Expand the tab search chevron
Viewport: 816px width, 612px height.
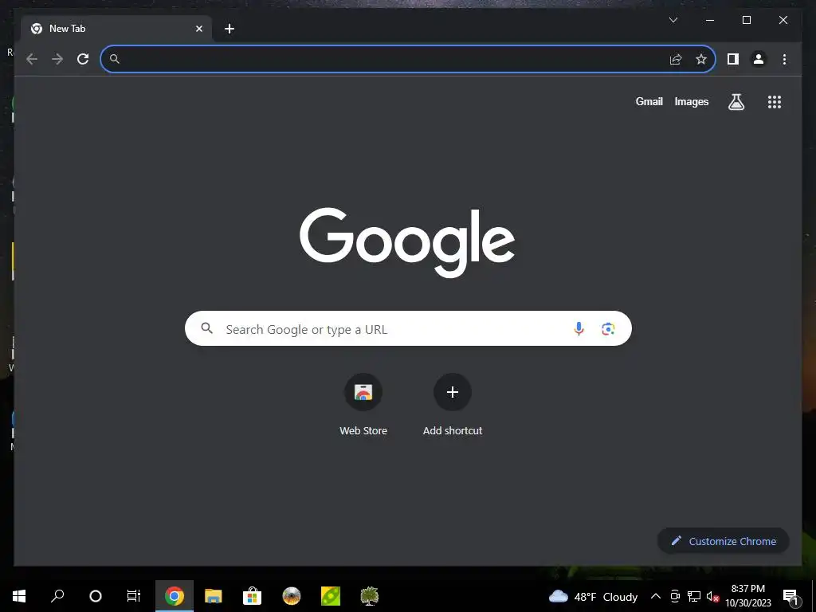(673, 20)
